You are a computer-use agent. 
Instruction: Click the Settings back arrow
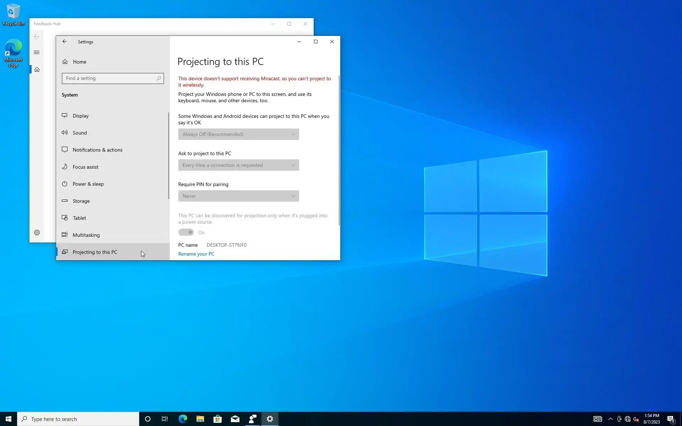coord(65,42)
